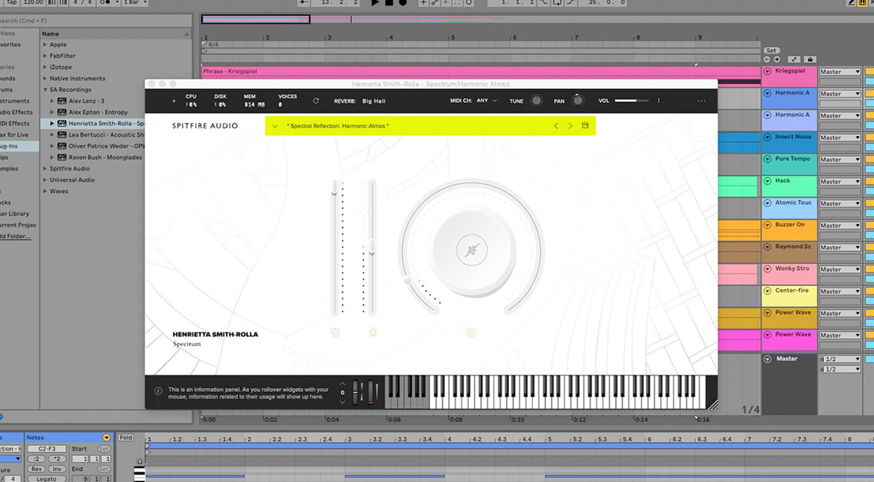This screenshot has height=482, width=874.
Task: Expand the Apple folder in the browser
Action: pos(45,44)
